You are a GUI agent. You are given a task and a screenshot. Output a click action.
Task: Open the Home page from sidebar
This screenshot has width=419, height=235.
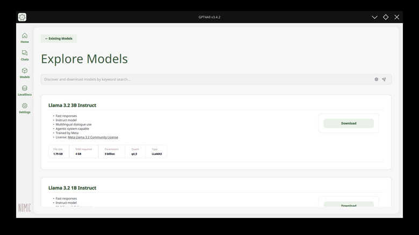25,38
